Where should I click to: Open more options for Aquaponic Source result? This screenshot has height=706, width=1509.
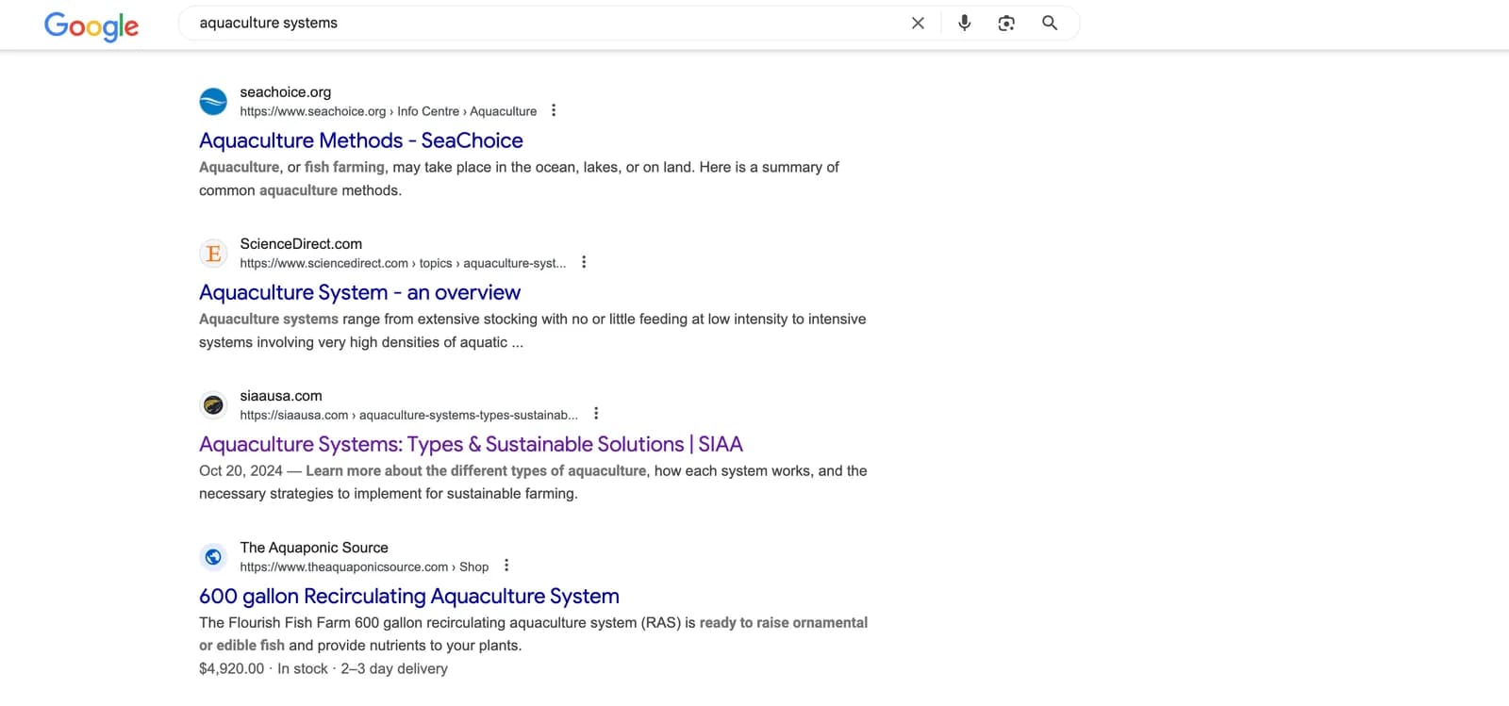(x=506, y=566)
